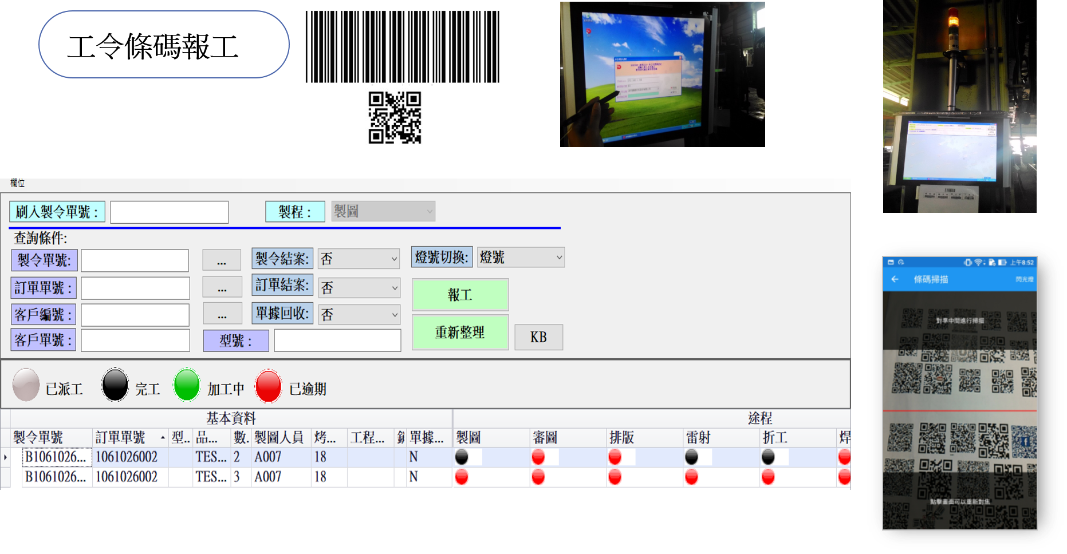Click A007 cell in quantity 3 row

click(x=281, y=477)
